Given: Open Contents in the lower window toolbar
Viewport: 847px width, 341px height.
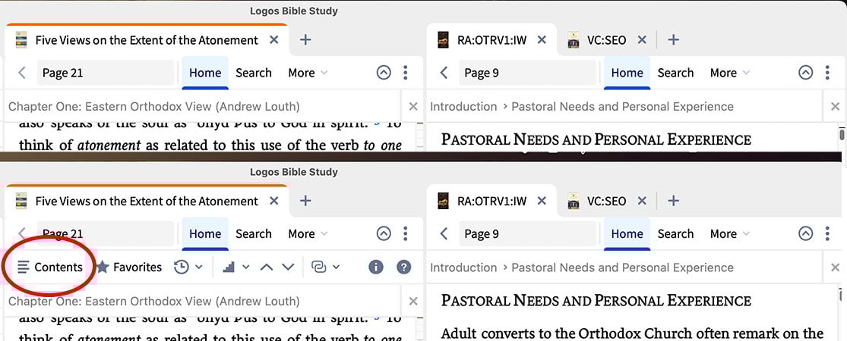Looking at the screenshot, I should click(49, 267).
